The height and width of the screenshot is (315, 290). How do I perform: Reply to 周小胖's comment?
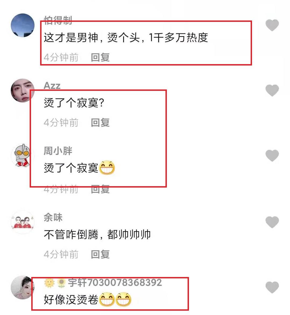tap(100, 189)
